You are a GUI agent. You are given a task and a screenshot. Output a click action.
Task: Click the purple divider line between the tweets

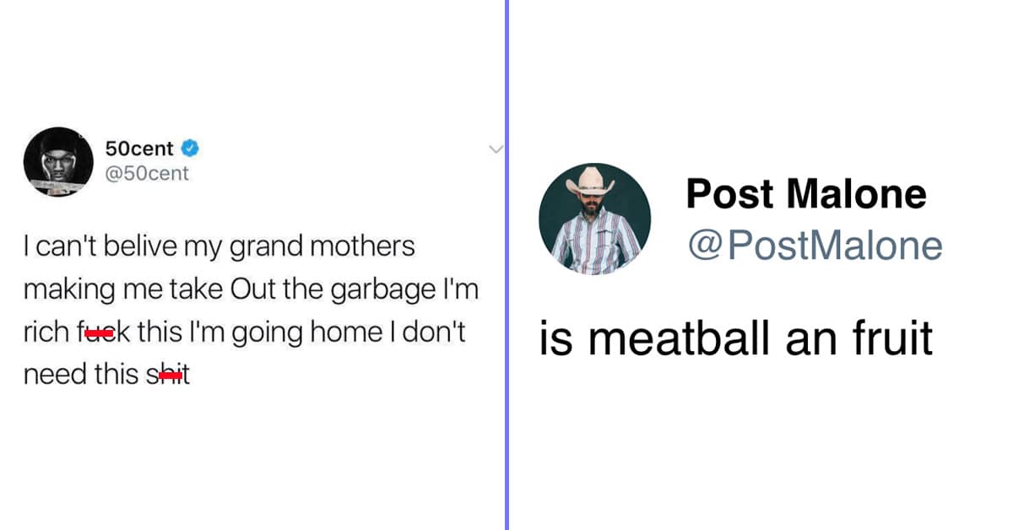point(507,265)
